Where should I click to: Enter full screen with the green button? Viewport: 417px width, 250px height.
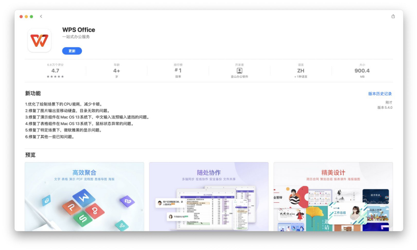pyautogui.click(x=32, y=16)
